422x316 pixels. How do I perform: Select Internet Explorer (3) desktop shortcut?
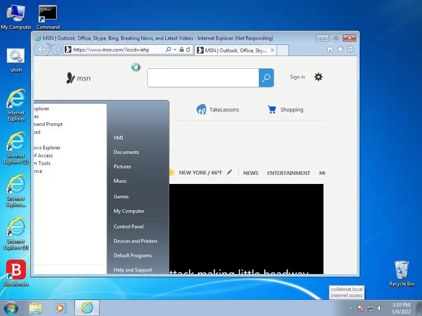point(16,234)
